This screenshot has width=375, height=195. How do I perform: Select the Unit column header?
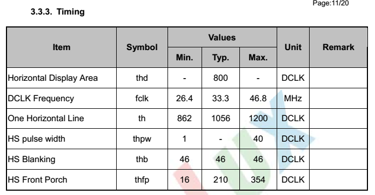[x=293, y=47]
